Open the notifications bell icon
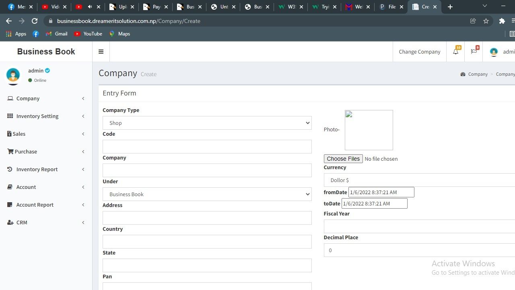Screen dimensions: 515x290 [455, 52]
